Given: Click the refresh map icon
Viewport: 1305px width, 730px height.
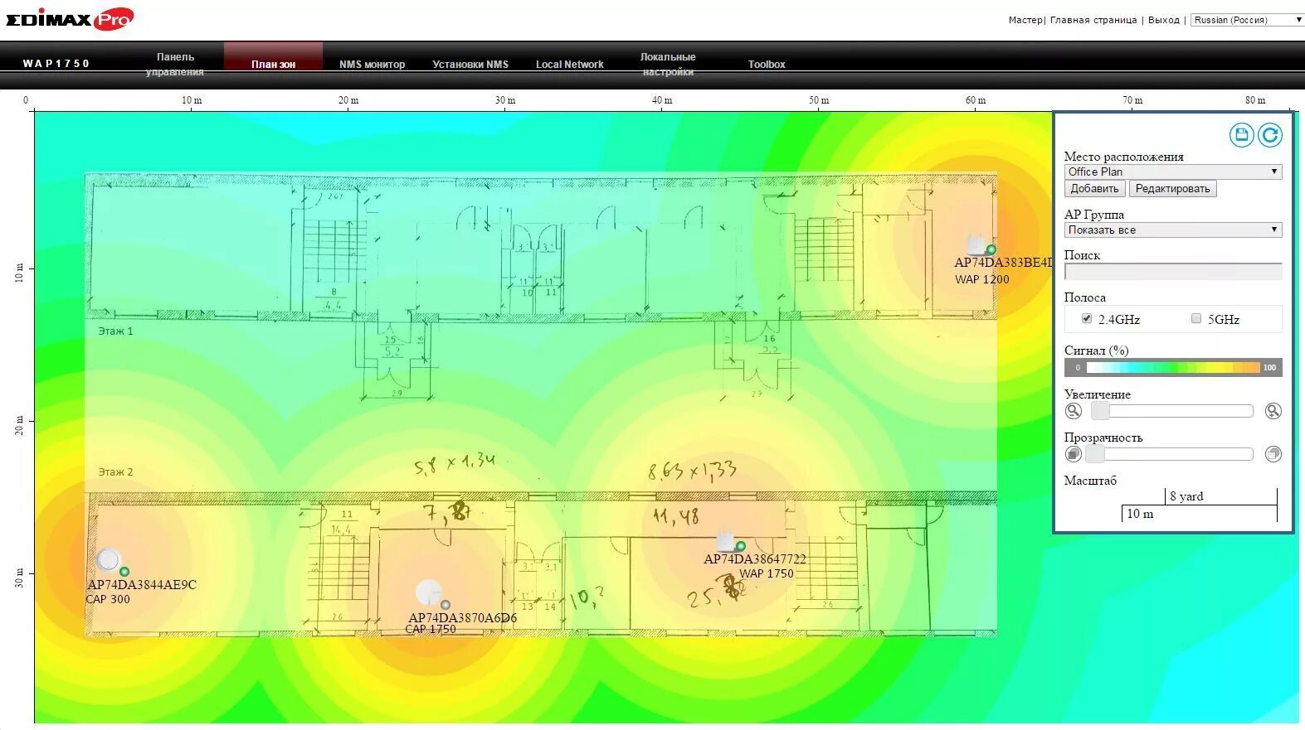Looking at the screenshot, I should click(x=1270, y=135).
